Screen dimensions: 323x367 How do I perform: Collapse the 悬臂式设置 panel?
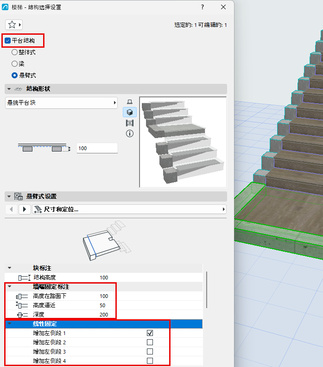click(x=9, y=196)
